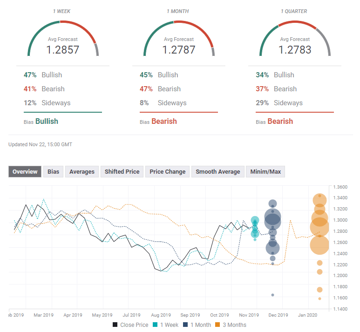Click the 1.2787 average forecast value
The width and height of the screenshot is (360, 332).
click(179, 49)
